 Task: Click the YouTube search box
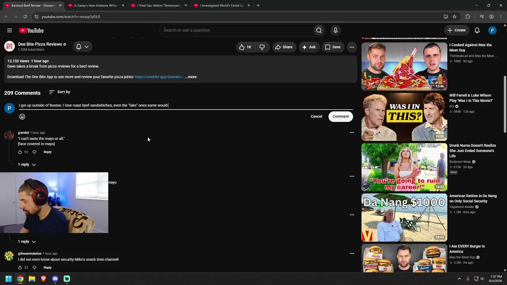(236, 30)
